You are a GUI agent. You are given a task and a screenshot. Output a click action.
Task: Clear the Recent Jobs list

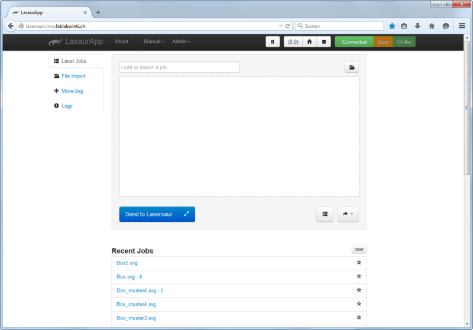(x=359, y=250)
